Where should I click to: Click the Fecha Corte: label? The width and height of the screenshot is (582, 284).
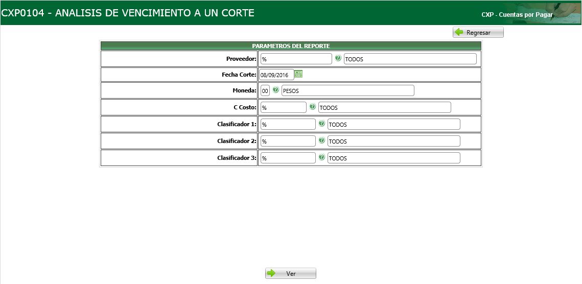239,75
